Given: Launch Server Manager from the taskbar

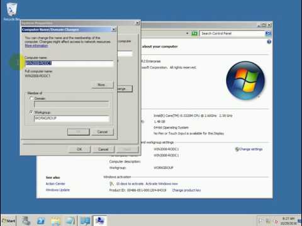Looking at the screenshot, I should (x=26, y=221).
